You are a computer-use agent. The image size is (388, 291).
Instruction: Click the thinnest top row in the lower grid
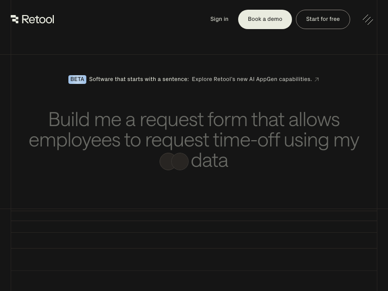(194, 216)
